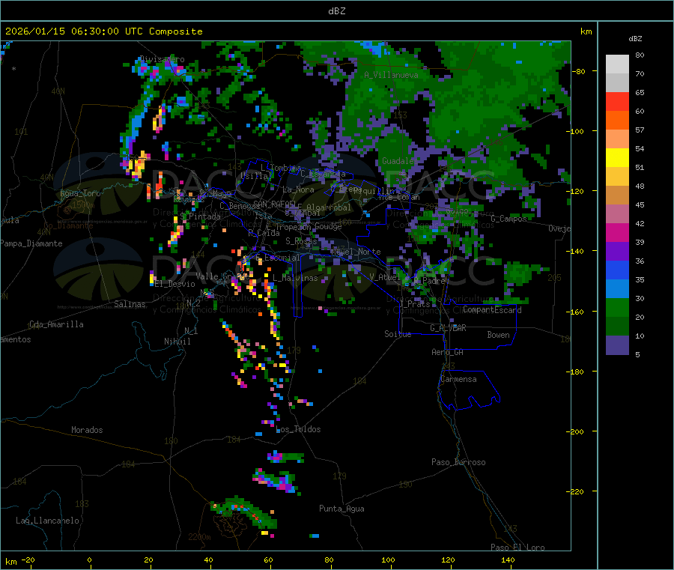674x570 pixels.
Task: Click the Paso_El_Loro map label
Action: point(517,548)
